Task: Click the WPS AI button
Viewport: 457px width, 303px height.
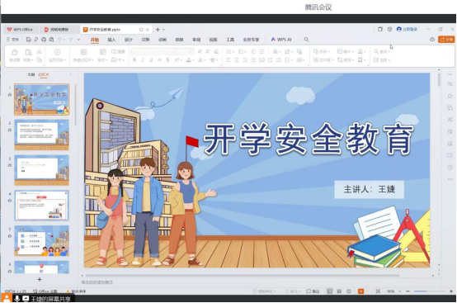Action: pos(281,40)
